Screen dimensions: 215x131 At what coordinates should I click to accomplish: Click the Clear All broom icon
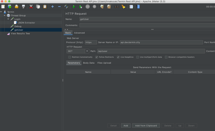click(108, 6)
